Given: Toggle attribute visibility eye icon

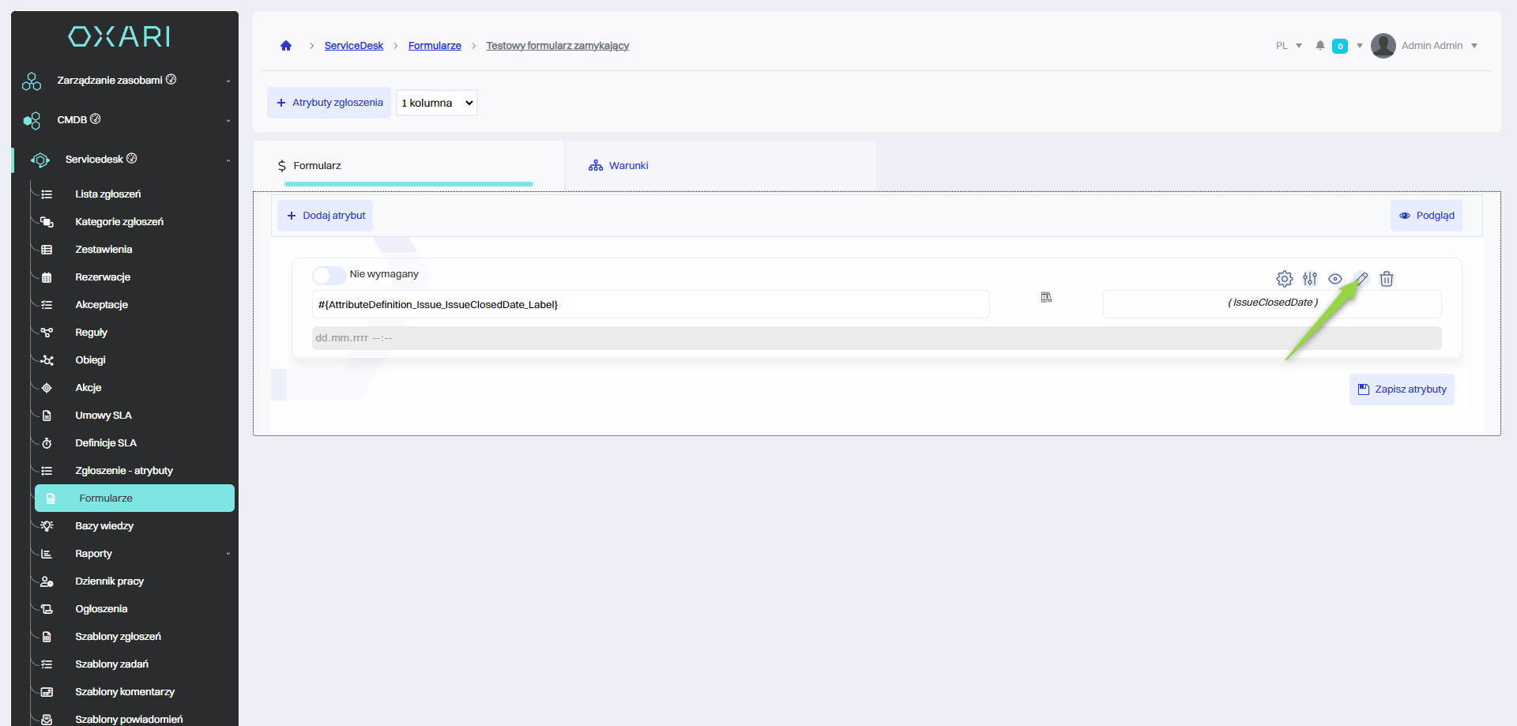Looking at the screenshot, I should click(x=1335, y=279).
